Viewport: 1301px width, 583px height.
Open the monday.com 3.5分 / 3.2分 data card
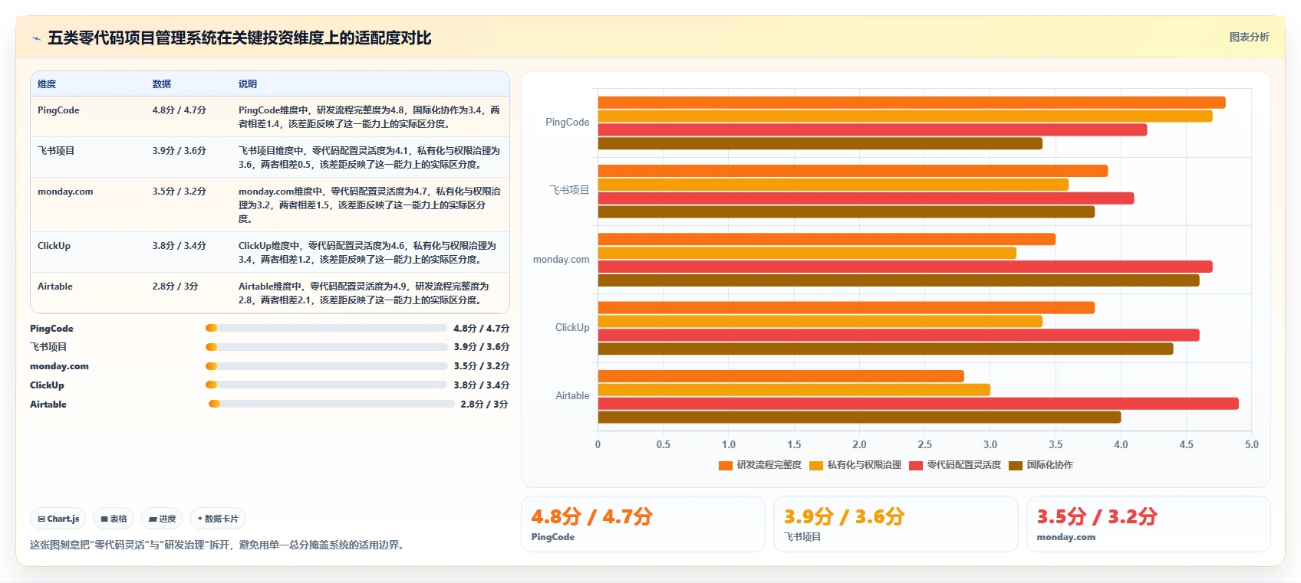1148,524
